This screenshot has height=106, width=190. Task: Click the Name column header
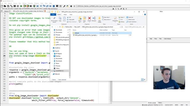[75, 30]
